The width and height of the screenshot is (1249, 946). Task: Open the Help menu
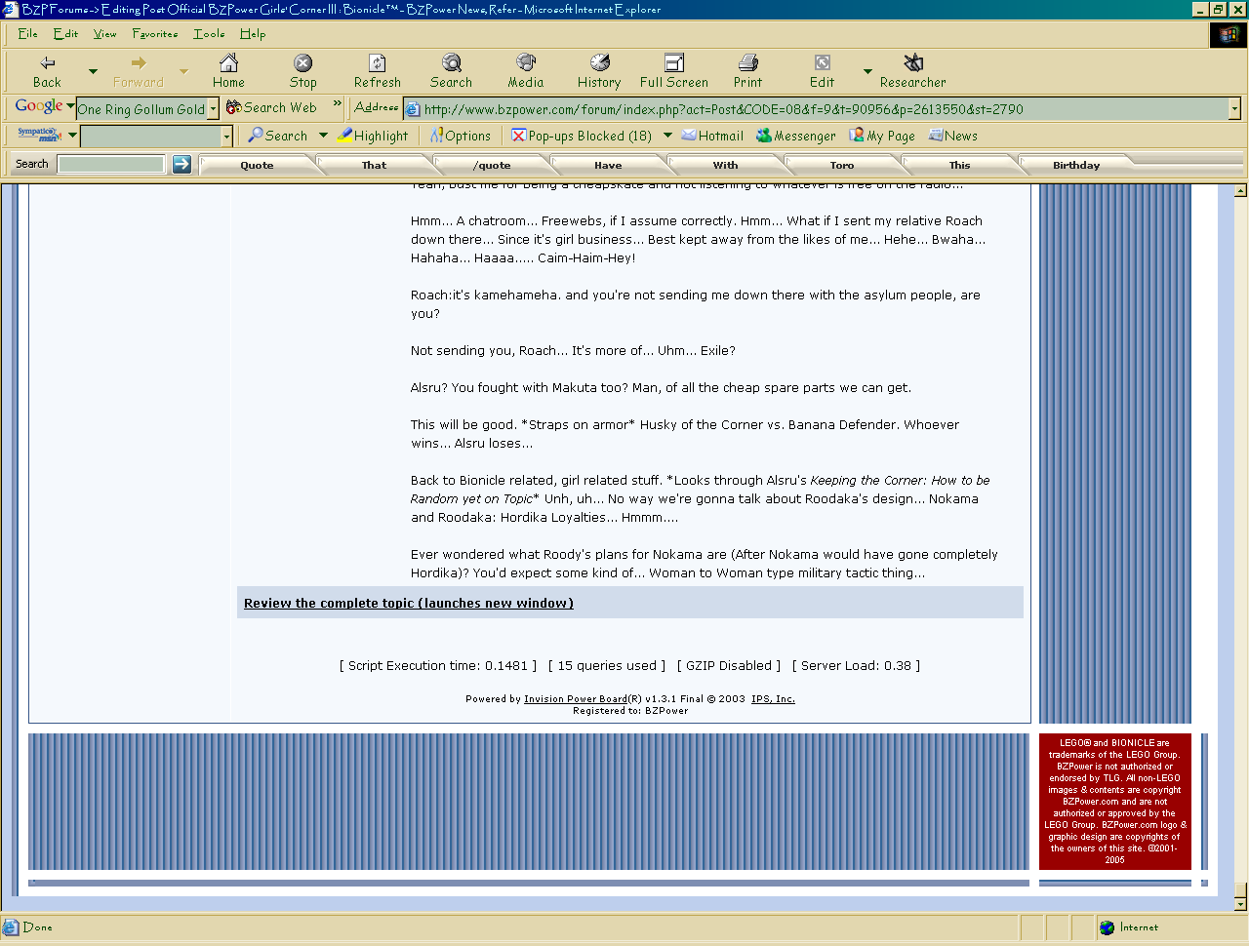point(253,34)
